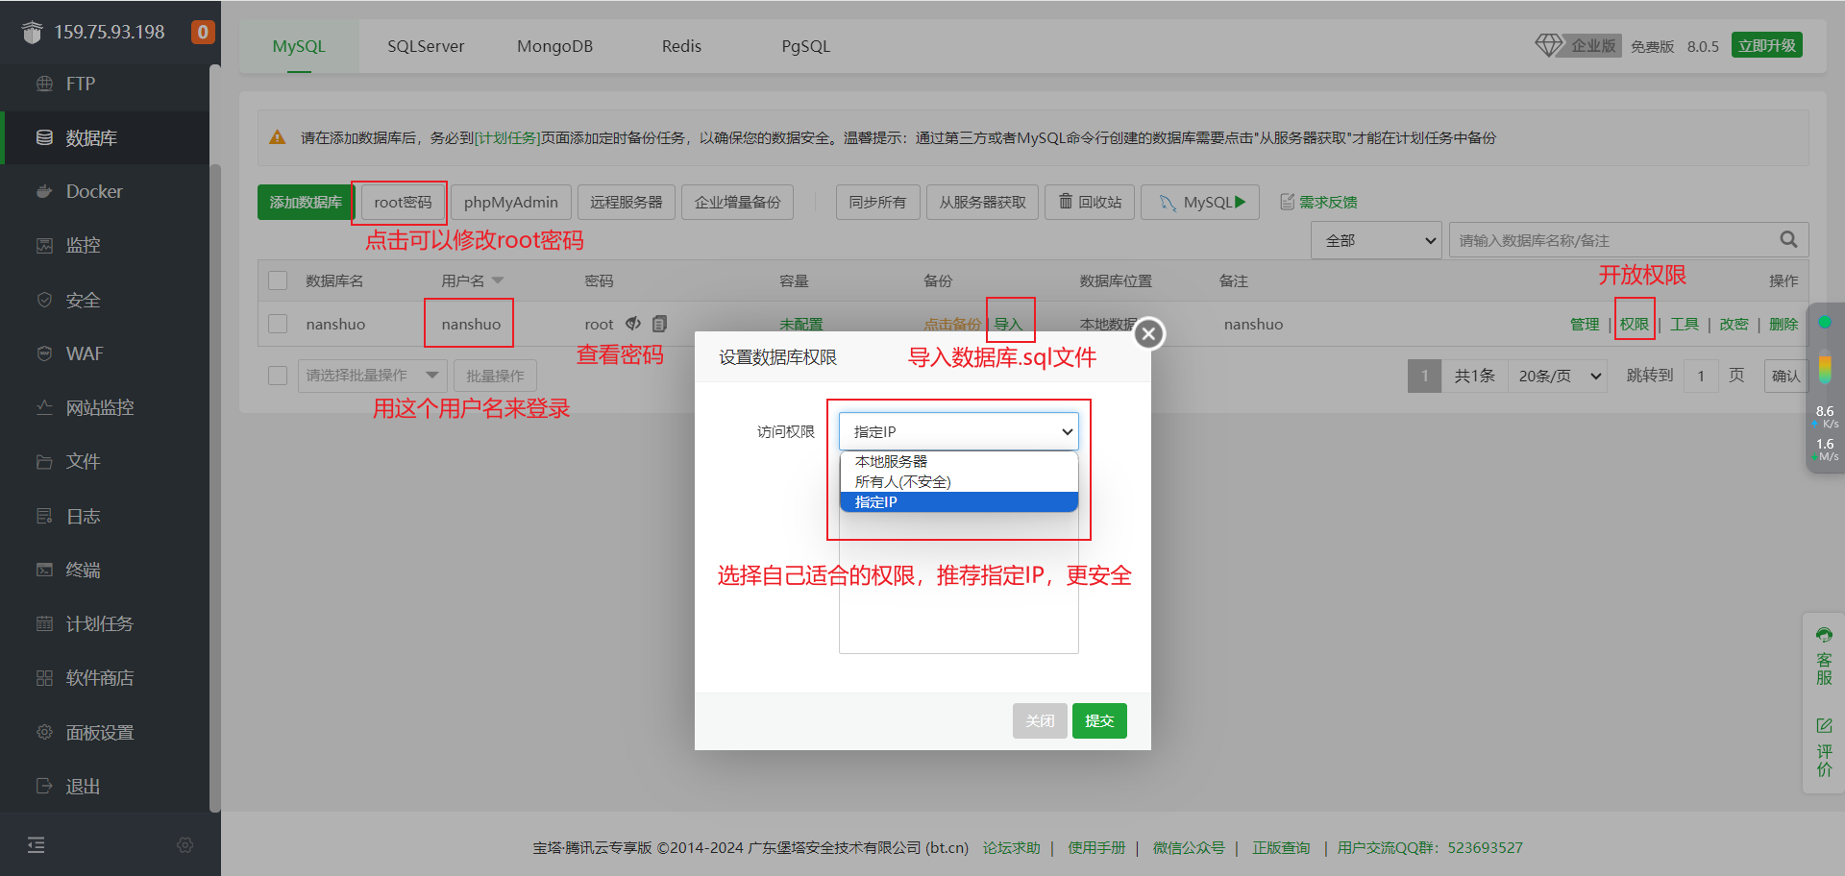
Task: Check the batch operation footer checkbox
Action: (x=278, y=376)
